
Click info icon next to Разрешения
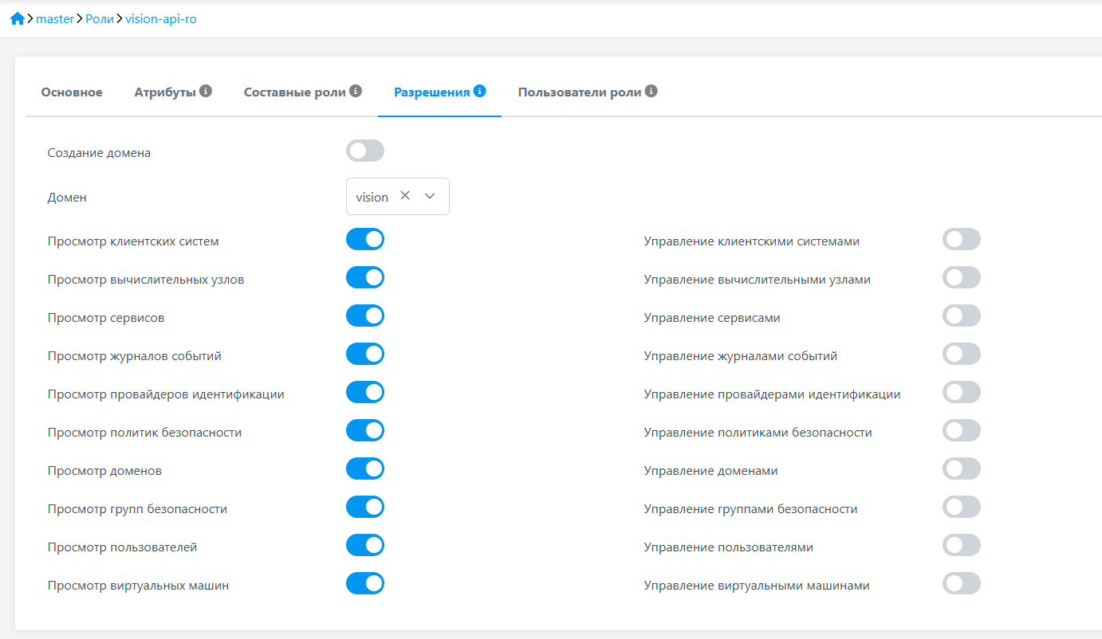[x=479, y=92]
